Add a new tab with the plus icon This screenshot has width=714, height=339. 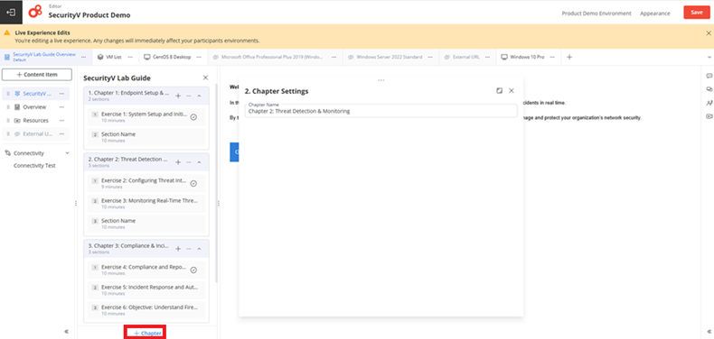click(x=569, y=58)
